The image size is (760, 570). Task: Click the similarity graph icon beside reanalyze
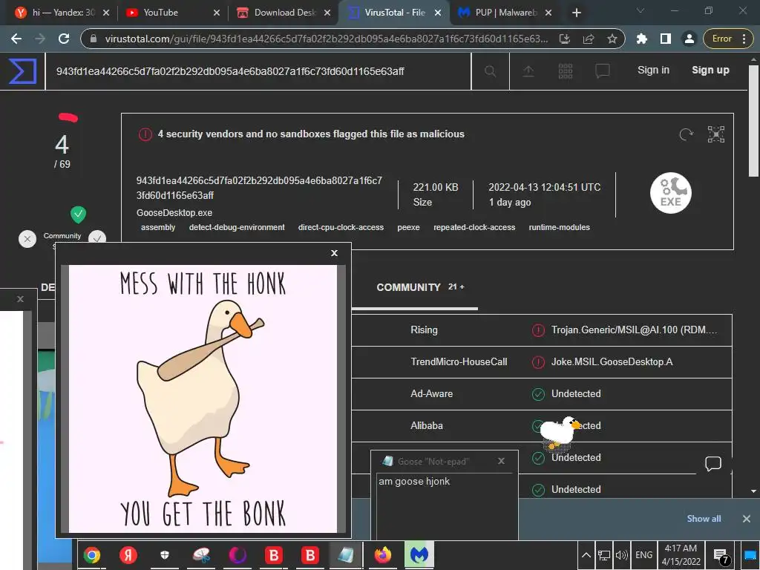716,134
